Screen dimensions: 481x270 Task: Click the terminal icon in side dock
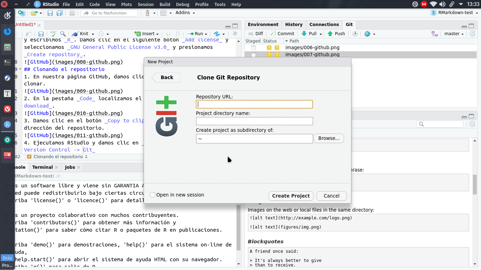(7, 62)
